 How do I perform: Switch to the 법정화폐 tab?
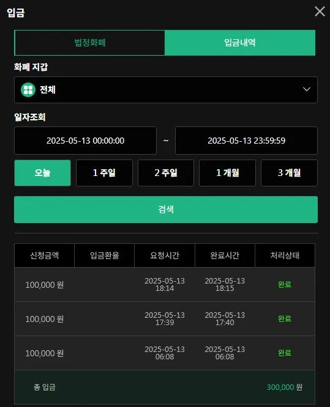(90, 43)
